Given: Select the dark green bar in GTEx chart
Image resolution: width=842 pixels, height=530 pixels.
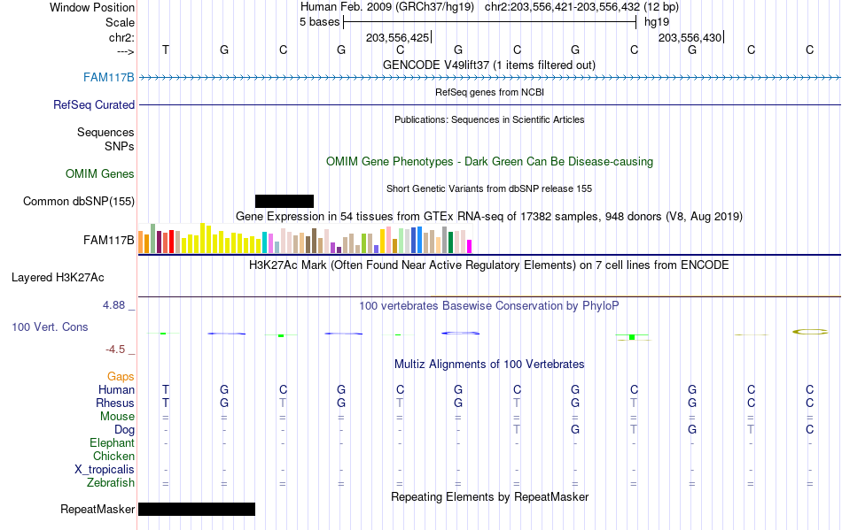Looking at the screenshot, I should 450,242.
